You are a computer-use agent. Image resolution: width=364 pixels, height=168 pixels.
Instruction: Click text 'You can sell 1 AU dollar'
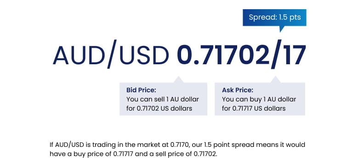(x=163, y=100)
